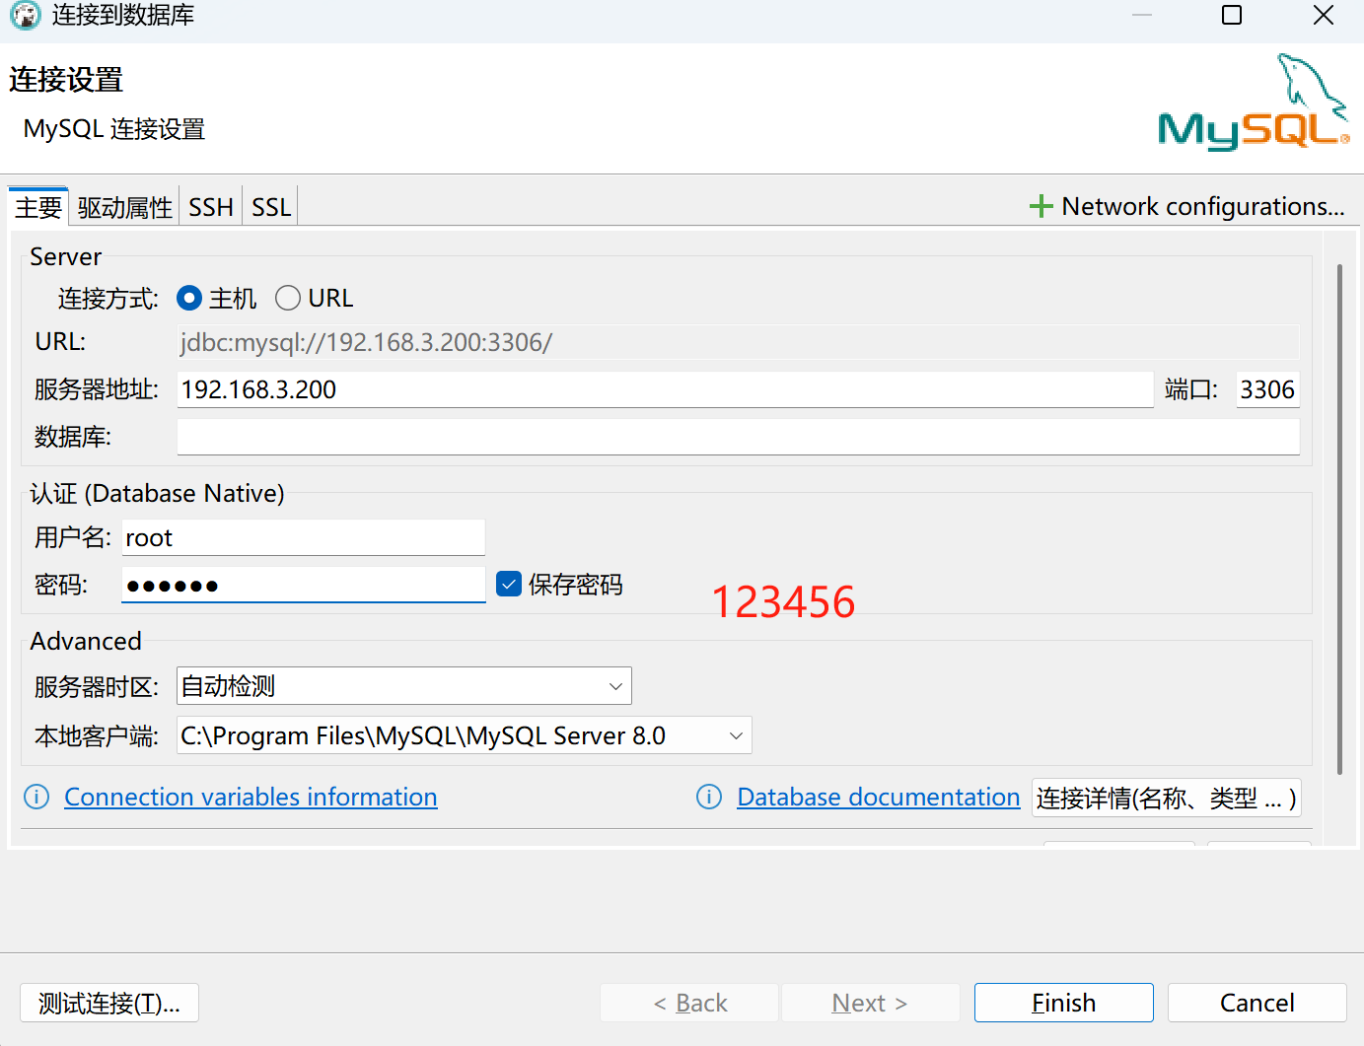Click info icon beside Connection variables information
Viewport: 1364px width, 1046px height.
click(x=36, y=797)
